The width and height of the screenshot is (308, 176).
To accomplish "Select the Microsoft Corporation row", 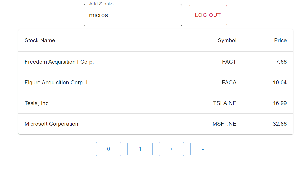I will [x=51, y=124].
